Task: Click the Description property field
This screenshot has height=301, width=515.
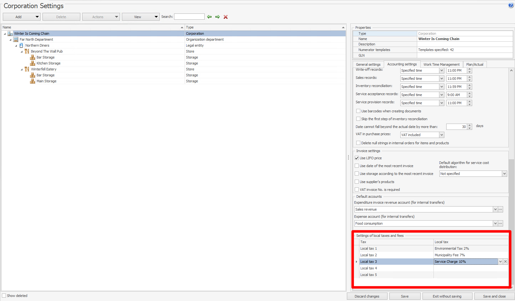Action: (x=465, y=44)
